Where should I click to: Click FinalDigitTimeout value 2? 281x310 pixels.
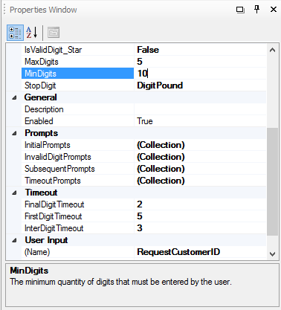click(x=140, y=204)
